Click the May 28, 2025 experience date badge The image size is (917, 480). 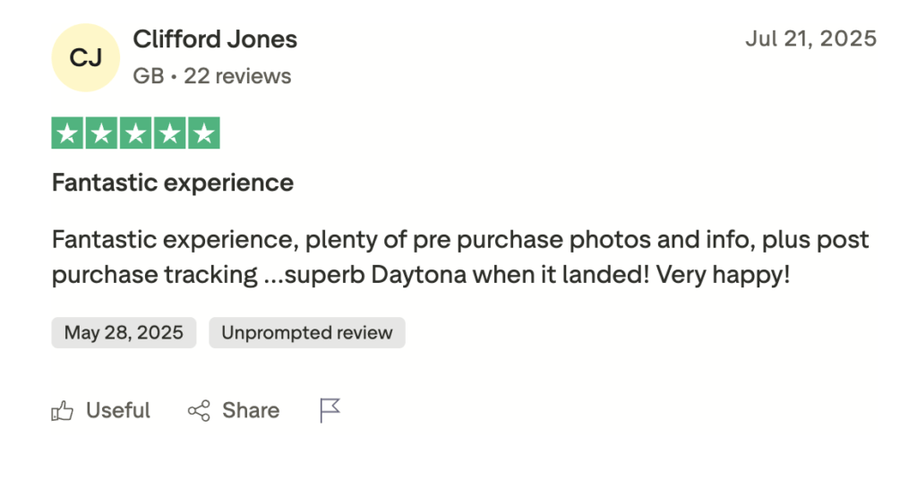pyautogui.click(x=124, y=333)
